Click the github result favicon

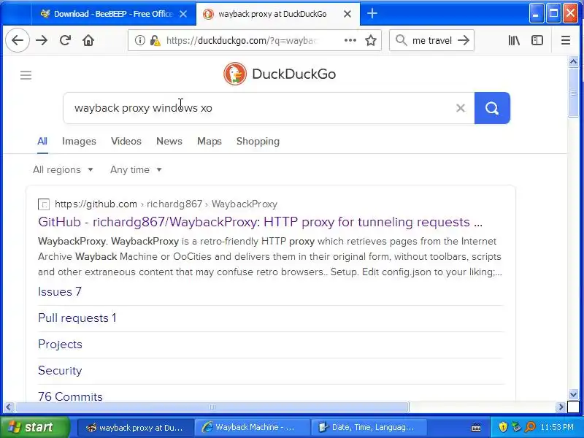44,204
